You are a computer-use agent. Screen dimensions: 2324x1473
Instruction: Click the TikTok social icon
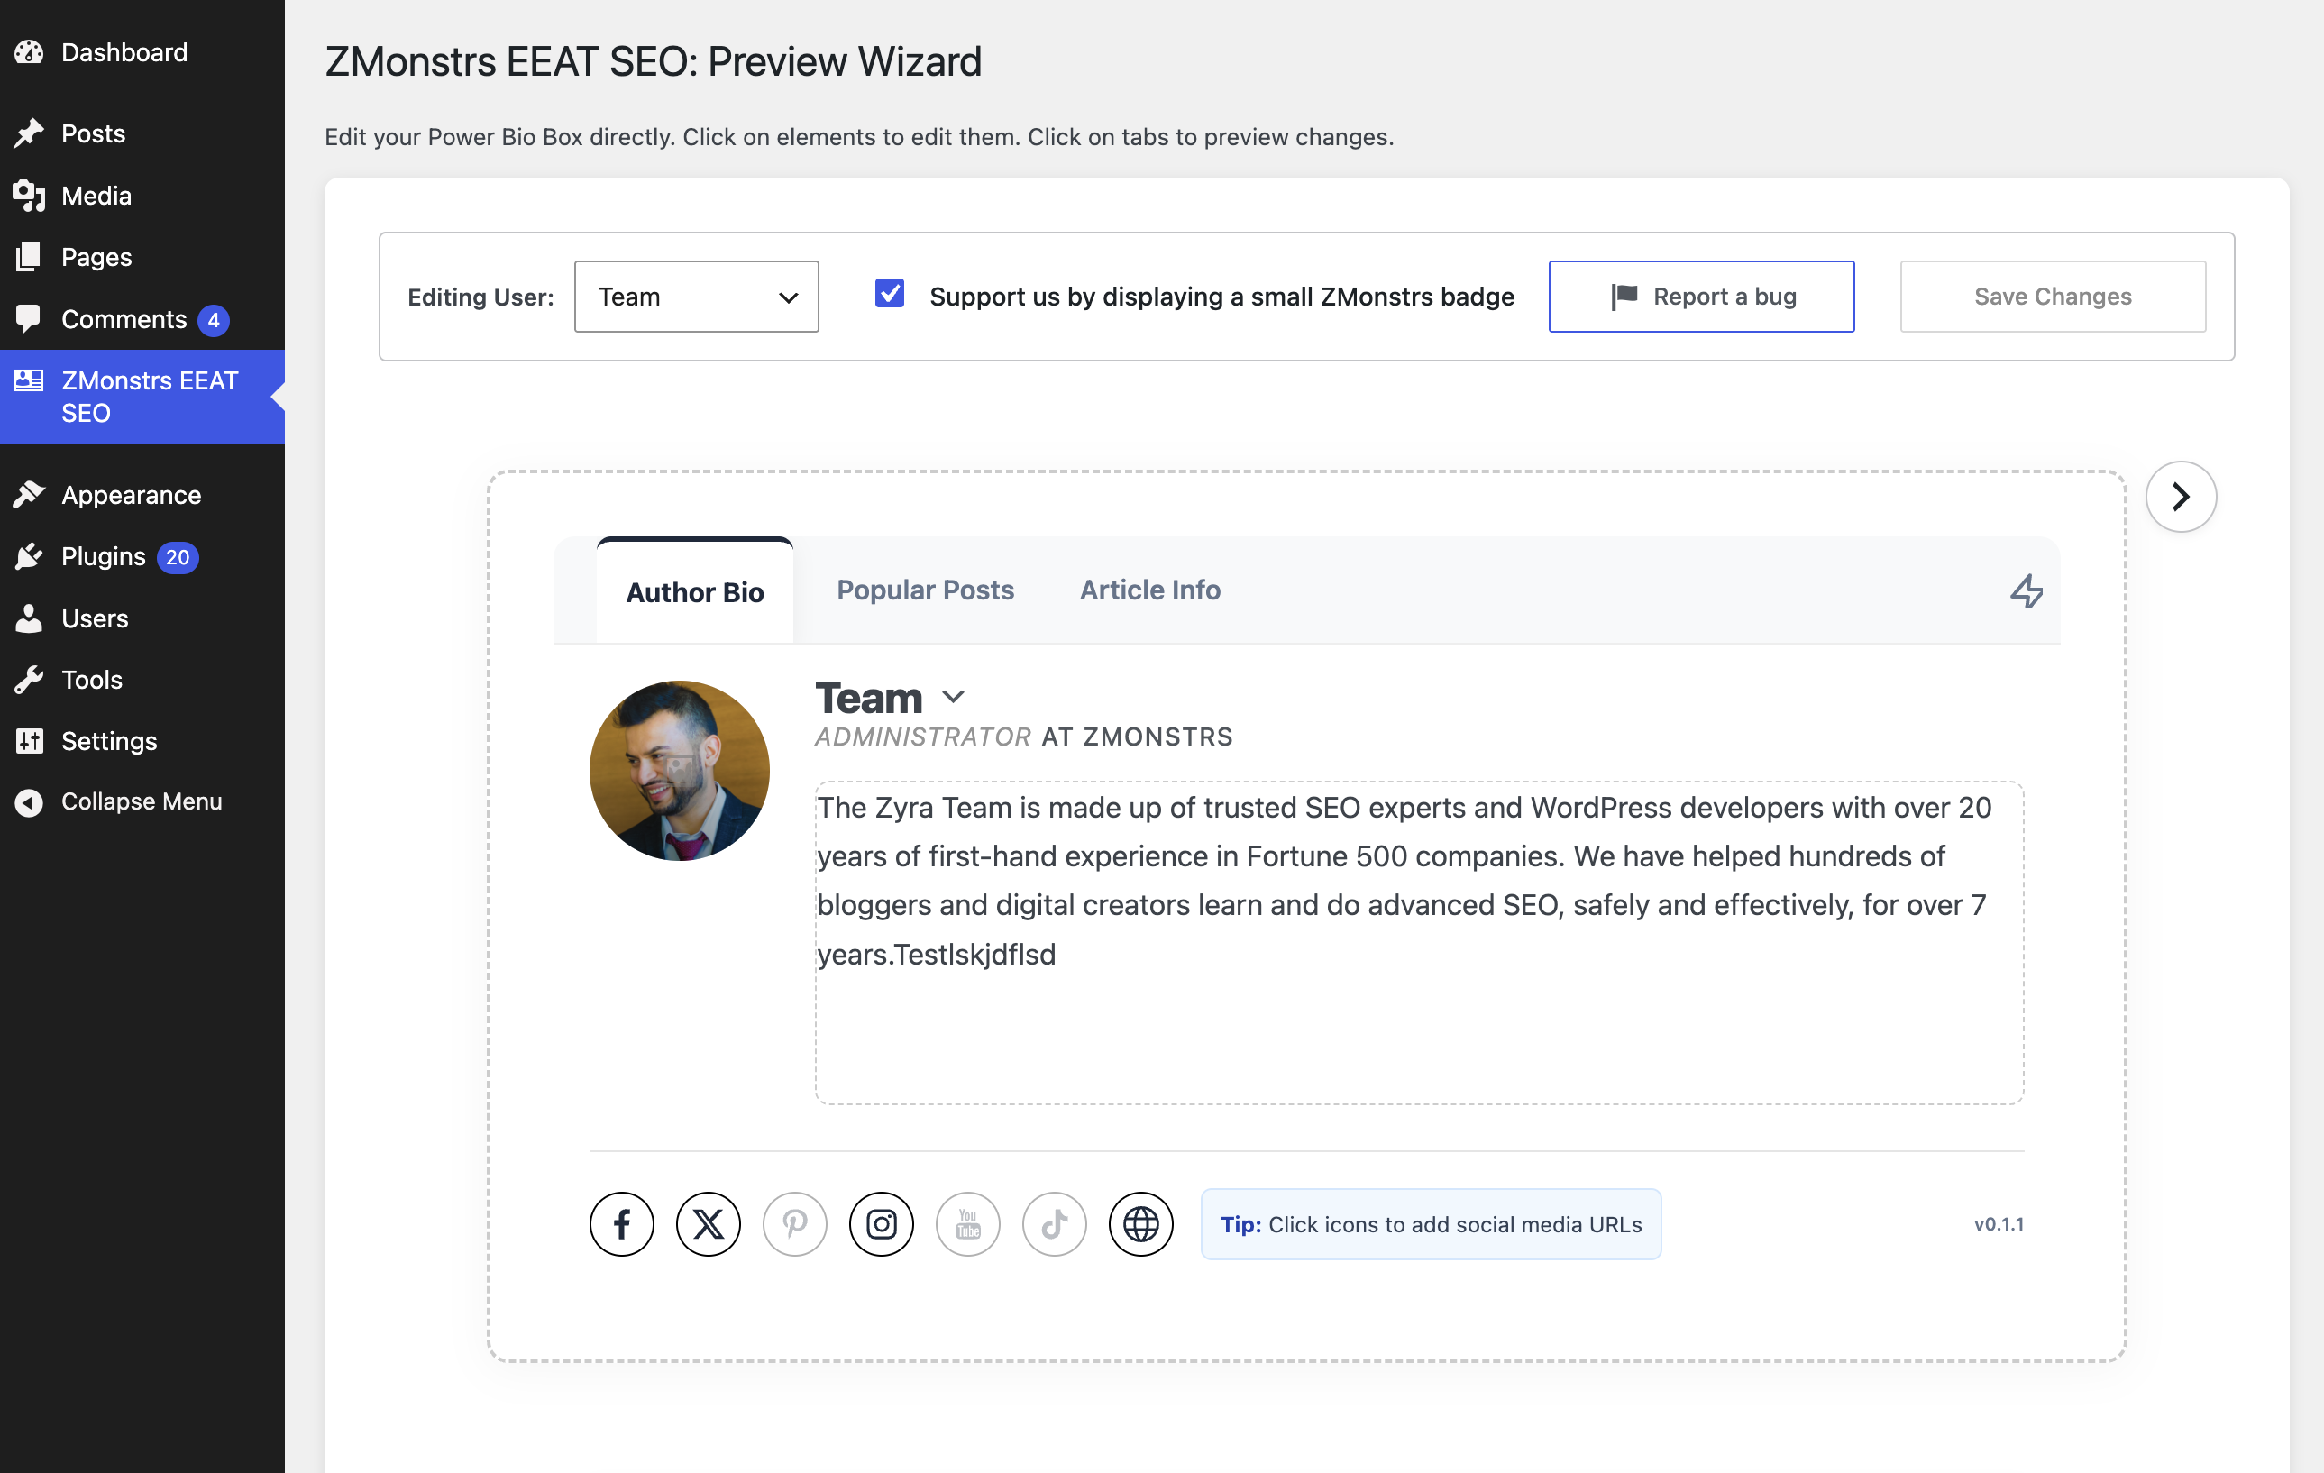(1055, 1224)
